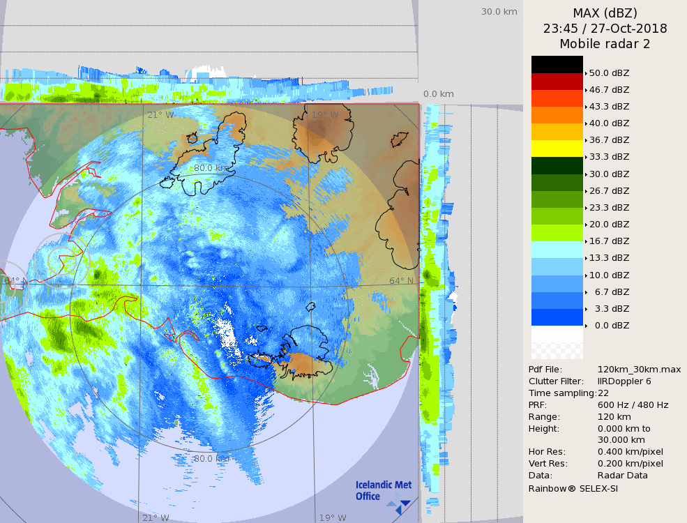Click the 30.0 km height axis label

(499, 11)
